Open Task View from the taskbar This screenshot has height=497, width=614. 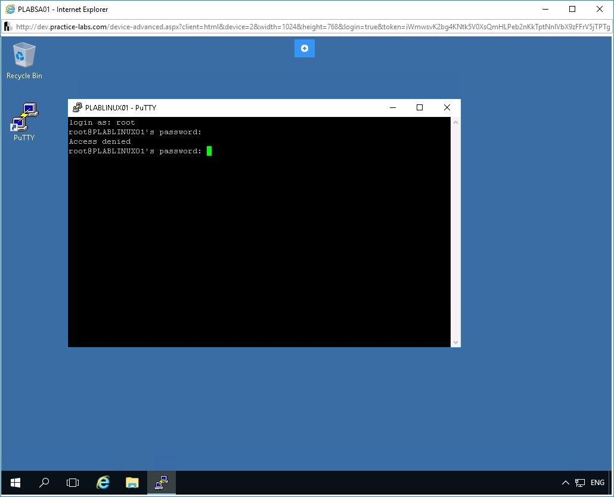click(73, 483)
